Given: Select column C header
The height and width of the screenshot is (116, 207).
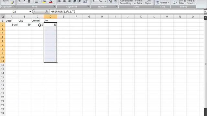Looking at the screenshot, I should click(38, 16).
